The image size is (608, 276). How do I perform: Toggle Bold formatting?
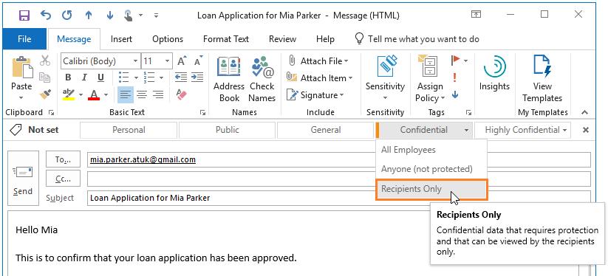point(68,77)
